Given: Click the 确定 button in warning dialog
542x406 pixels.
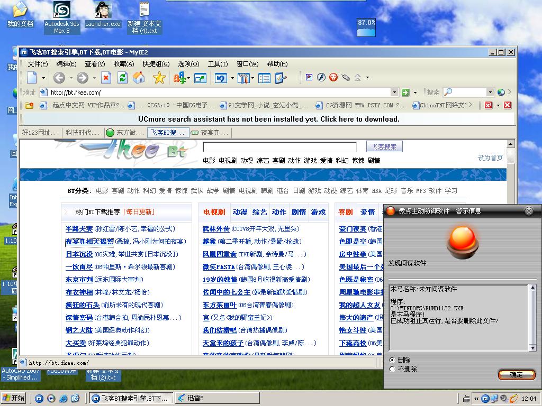Looking at the screenshot, I should (517, 375).
